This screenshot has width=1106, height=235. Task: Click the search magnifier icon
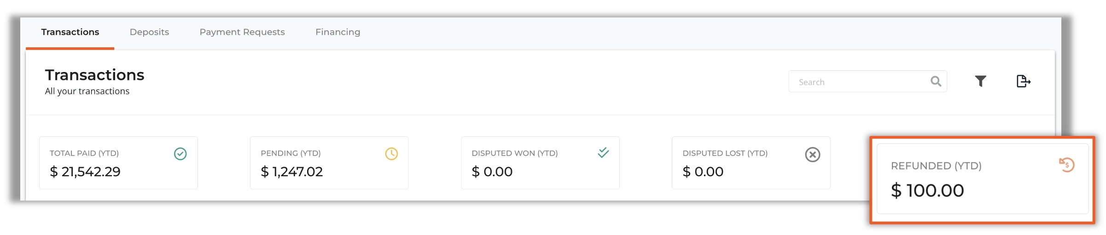(x=936, y=81)
